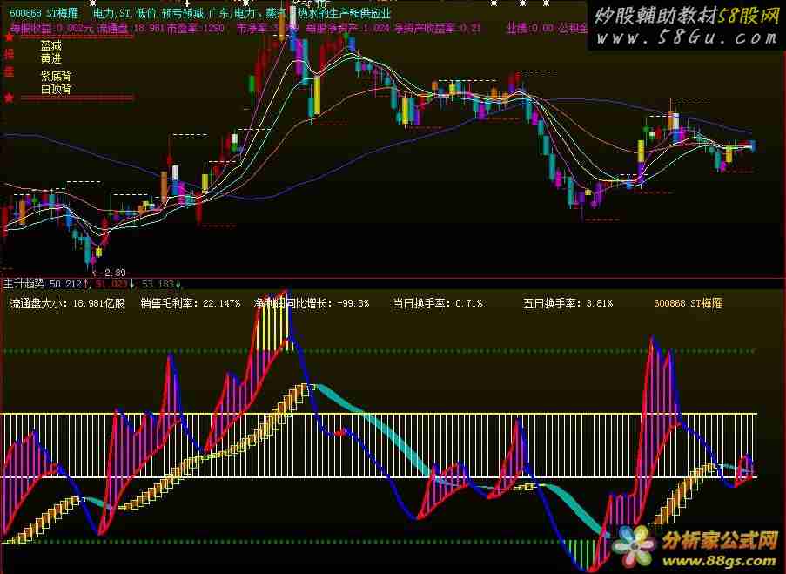Image resolution: width=786 pixels, height=574 pixels.
Task: Click the 市盈率 1290 value
Action: (x=196, y=28)
